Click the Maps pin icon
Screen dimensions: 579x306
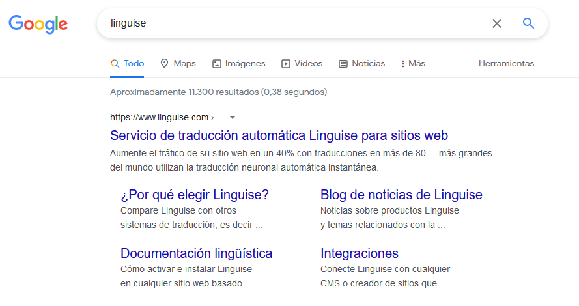[x=164, y=64]
